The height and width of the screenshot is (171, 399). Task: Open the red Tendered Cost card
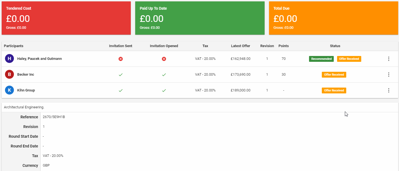[66, 18]
